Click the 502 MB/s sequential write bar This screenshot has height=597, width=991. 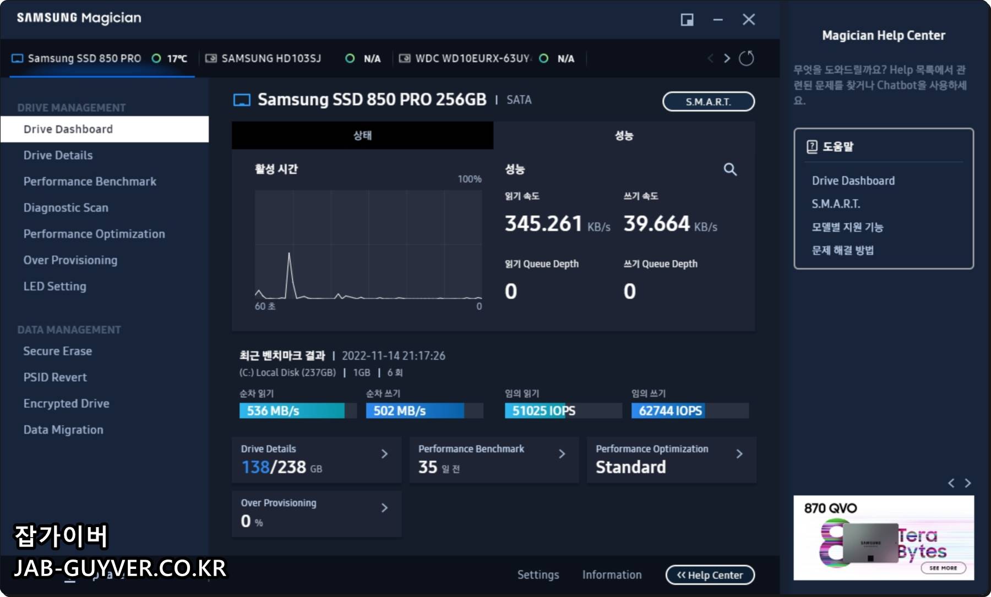point(424,410)
